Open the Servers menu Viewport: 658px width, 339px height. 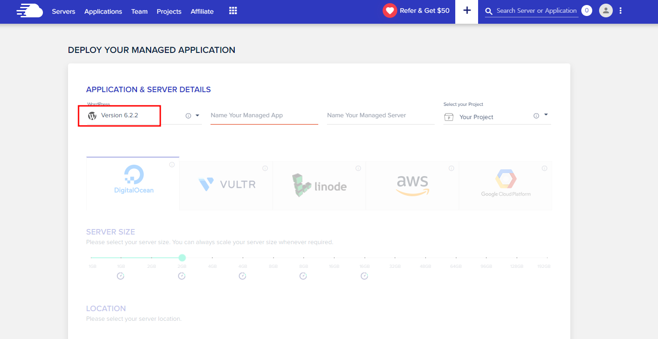[63, 11]
